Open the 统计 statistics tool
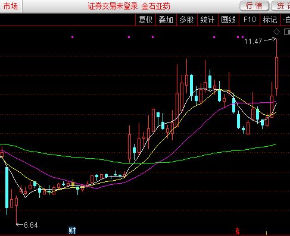The height and width of the screenshot is (236, 290). point(207,20)
